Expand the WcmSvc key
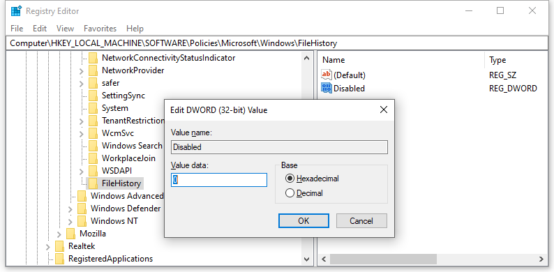This screenshot has width=554, height=272. pyautogui.click(x=81, y=133)
